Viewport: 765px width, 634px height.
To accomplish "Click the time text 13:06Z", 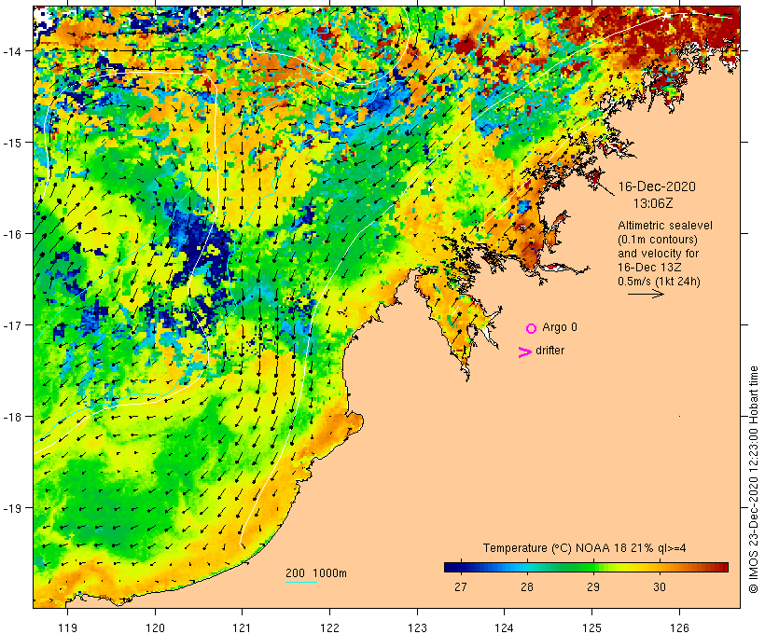I will pyautogui.click(x=653, y=203).
